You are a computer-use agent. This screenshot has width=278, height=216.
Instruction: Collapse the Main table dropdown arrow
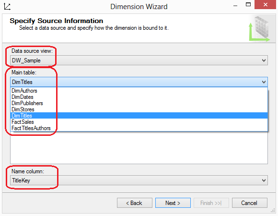pyautogui.click(x=264, y=82)
